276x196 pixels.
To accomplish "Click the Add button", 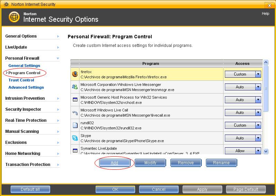I will [114, 163].
